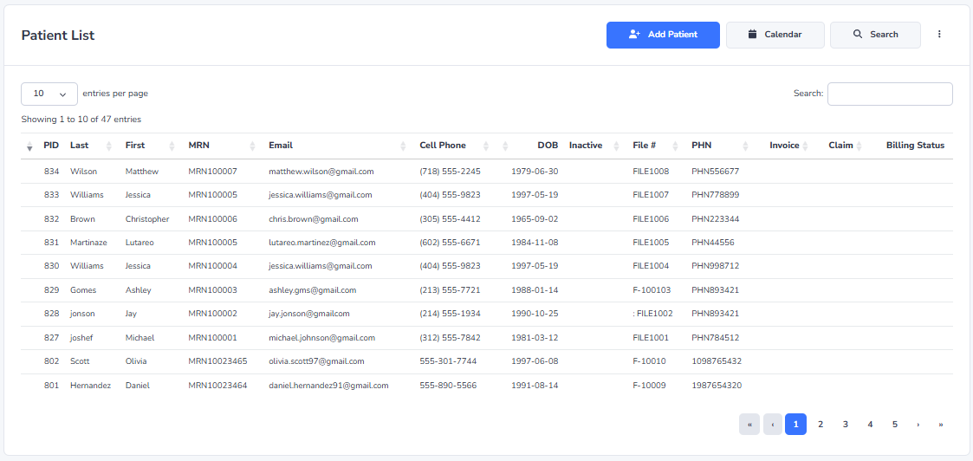Select patient email olivia.scott97@gmail.com
Screen dimensions: 973x461
click(316, 361)
